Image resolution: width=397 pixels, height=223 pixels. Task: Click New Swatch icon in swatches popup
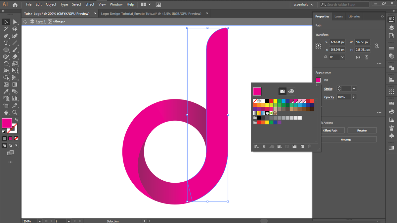coord(302,146)
